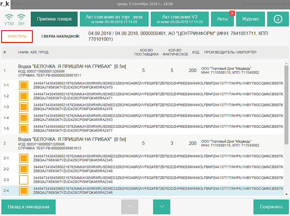290x216 pixels.
Task: Open Акт списания из торг. зала
Action: [x=114, y=19]
